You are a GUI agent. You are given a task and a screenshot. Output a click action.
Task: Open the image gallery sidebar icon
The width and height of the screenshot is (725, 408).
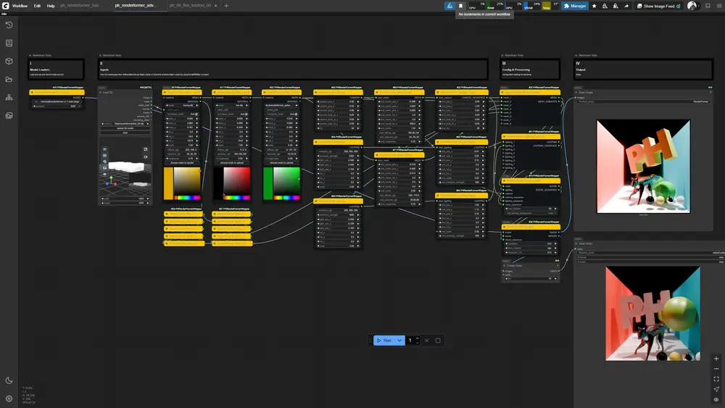[x=9, y=115]
